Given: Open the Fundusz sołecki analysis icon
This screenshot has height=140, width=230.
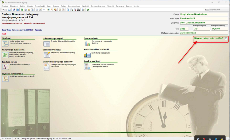Looking at the screenshot, I should coord(5,67).
